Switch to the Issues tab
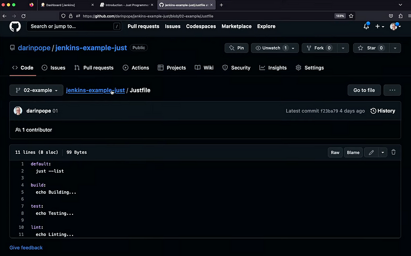 click(53, 68)
